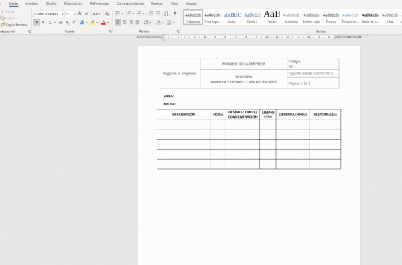Open bullets library dropdown arrow

[x=123, y=13]
